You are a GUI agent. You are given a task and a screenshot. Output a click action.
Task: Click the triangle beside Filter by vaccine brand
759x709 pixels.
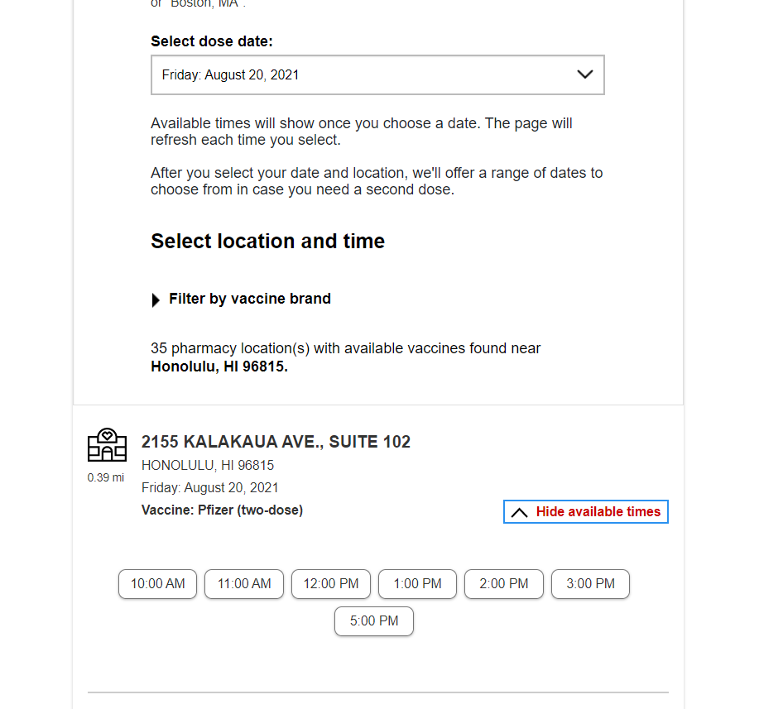156,300
